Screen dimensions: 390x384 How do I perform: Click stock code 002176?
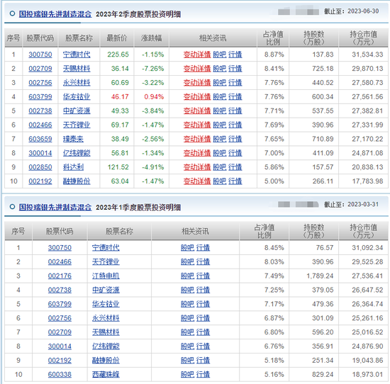point(60,276)
